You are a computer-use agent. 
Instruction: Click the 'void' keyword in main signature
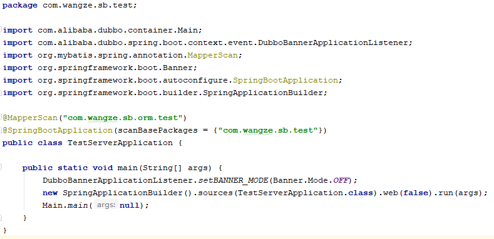click(103, 168)
